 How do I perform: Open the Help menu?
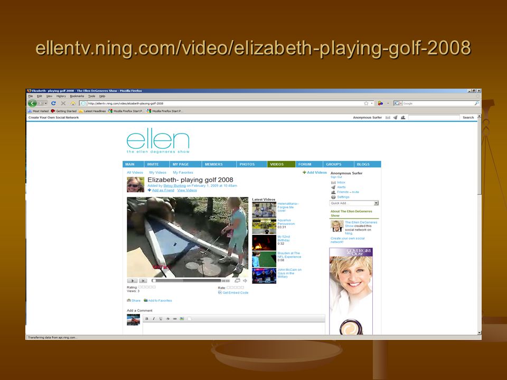(102, 96)
